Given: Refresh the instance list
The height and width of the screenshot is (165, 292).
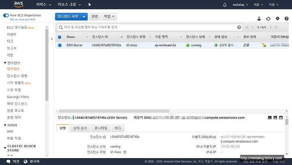Looking at the screenshot, I should tap(268, 18).
